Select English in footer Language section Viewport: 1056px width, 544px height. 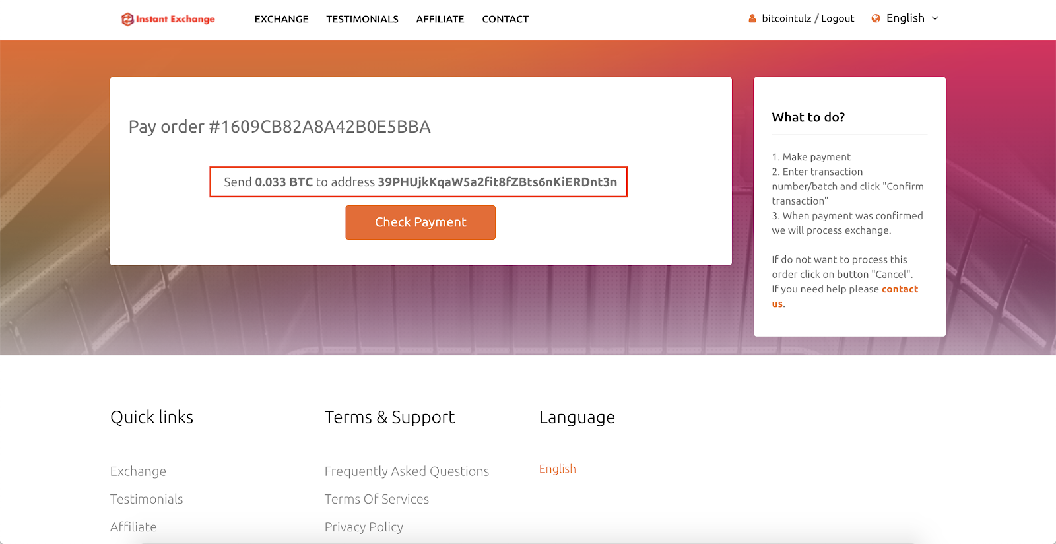(x=558, y=469)
